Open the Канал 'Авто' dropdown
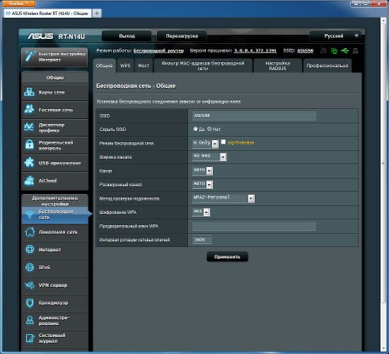389x354 pixels. (203, 171)
